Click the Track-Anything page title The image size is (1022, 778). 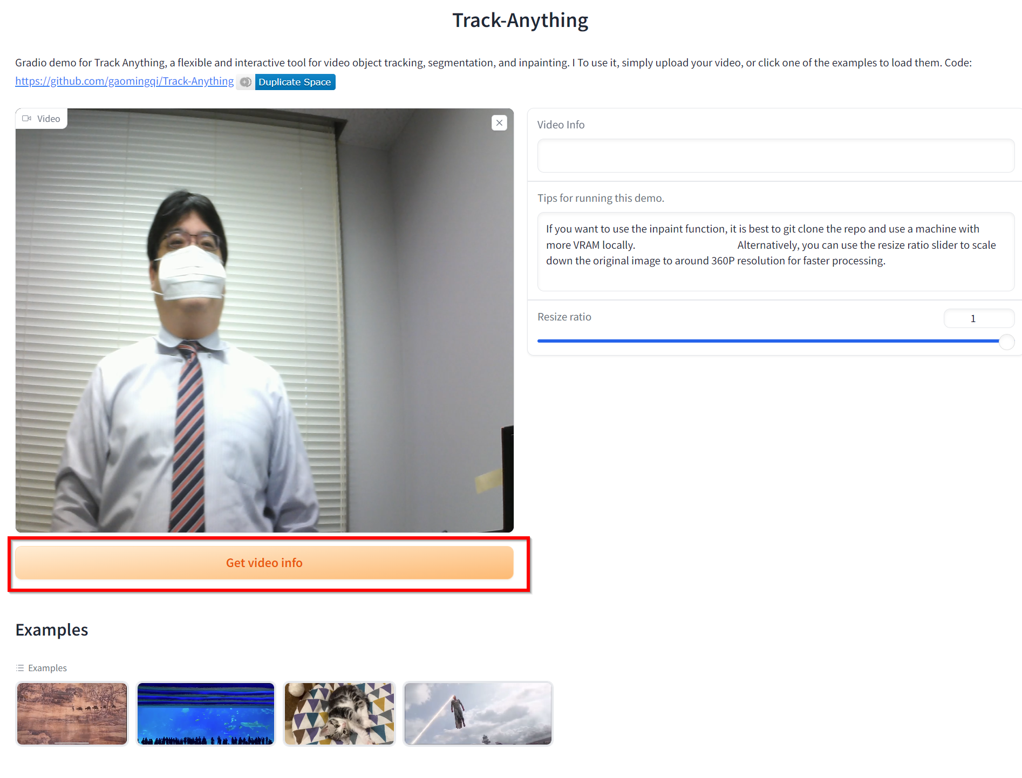(x=520, y=21)
